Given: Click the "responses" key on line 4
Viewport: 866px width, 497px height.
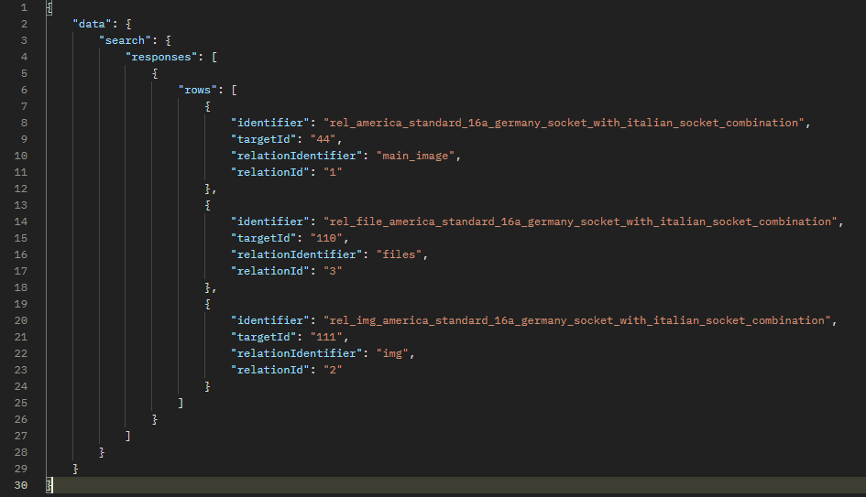Looking at the screenshot, I should click(162, 57).
